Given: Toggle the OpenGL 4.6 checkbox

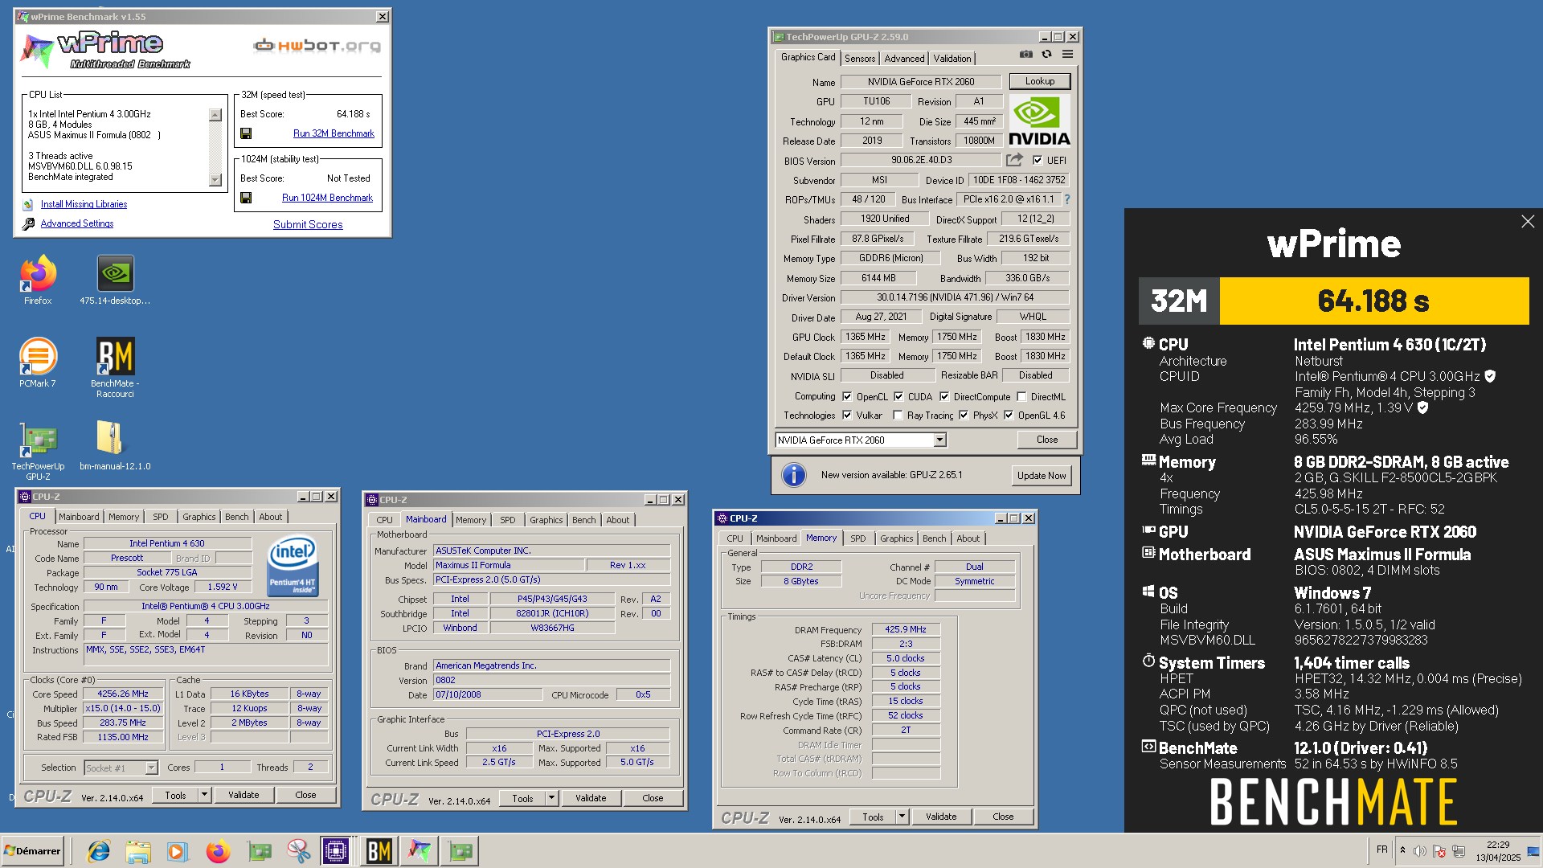Looking at the screenshot, I should 1009,416.
